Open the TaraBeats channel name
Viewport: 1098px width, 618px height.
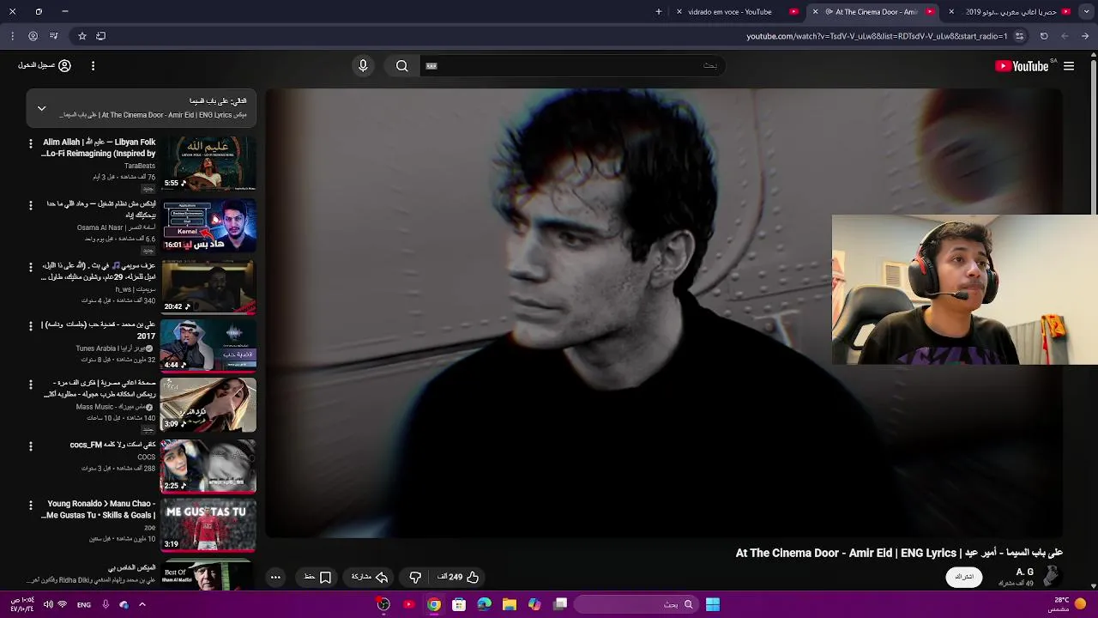[140, 166]
